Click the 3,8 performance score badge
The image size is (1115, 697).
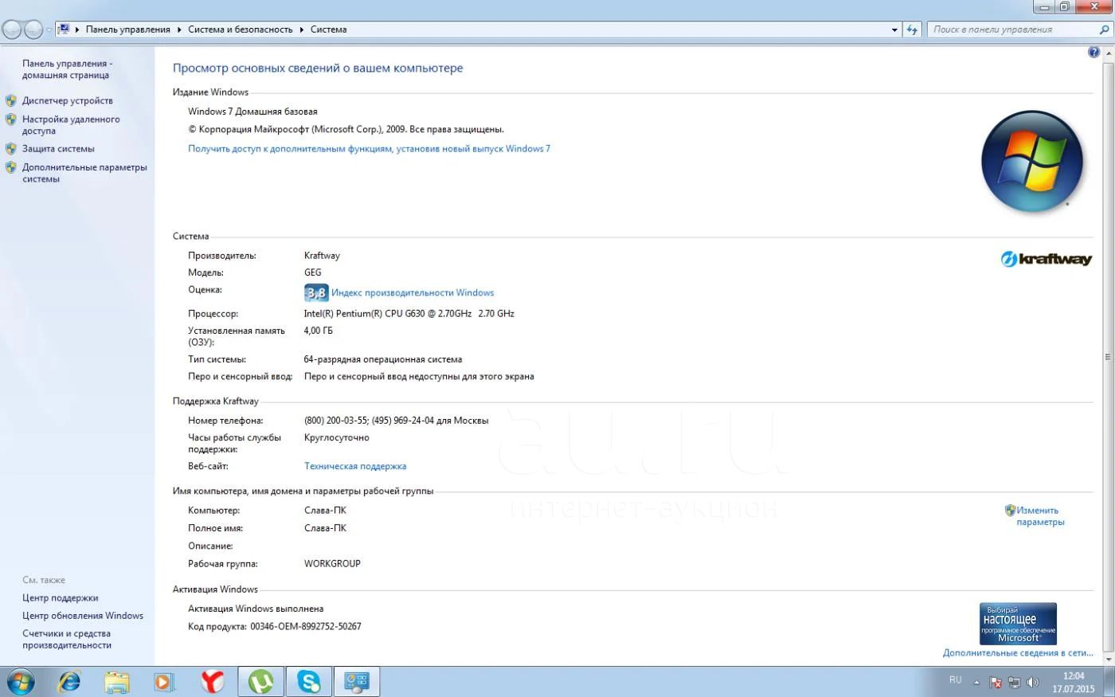315,292
